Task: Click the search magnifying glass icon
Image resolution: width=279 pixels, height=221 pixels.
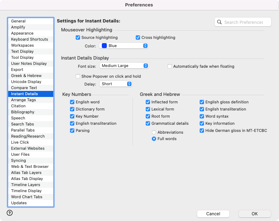Action: [219, 22]
